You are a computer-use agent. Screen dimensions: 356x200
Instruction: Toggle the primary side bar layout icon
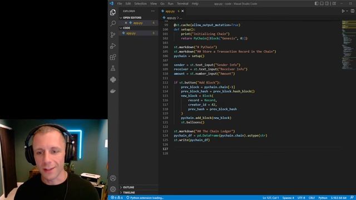coord(317,3)
